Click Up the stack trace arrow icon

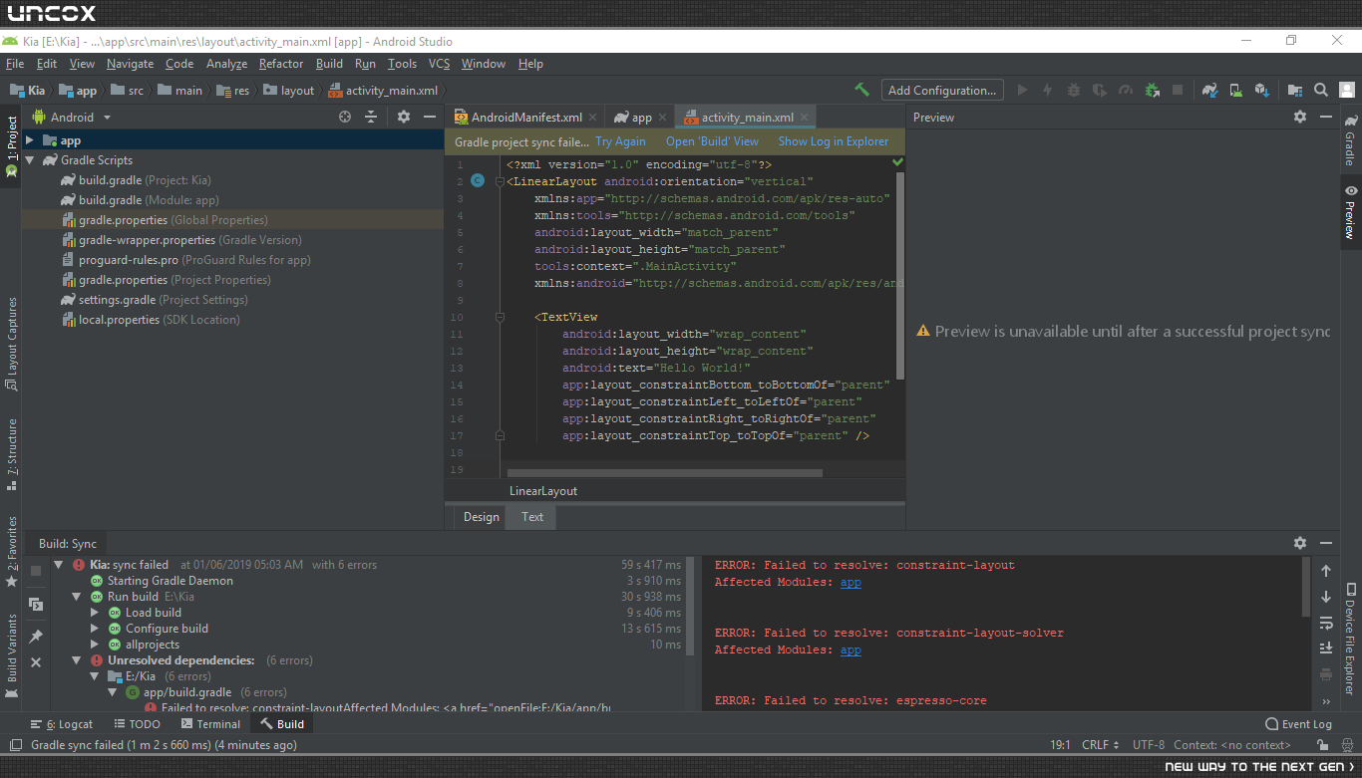(x=1326, y=571)
